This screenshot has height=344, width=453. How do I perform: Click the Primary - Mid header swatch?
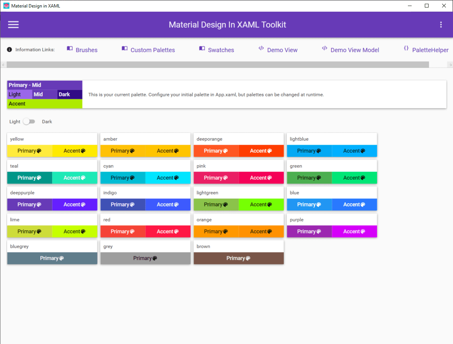tap(45, 85)
